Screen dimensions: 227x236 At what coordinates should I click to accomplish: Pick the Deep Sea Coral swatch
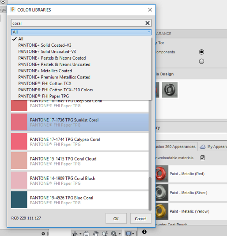[x=19, y=105]
